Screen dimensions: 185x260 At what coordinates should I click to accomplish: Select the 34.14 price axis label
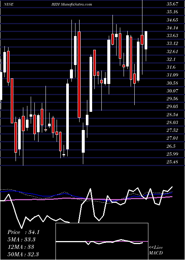pyautogui.click(x=172, y=28)
